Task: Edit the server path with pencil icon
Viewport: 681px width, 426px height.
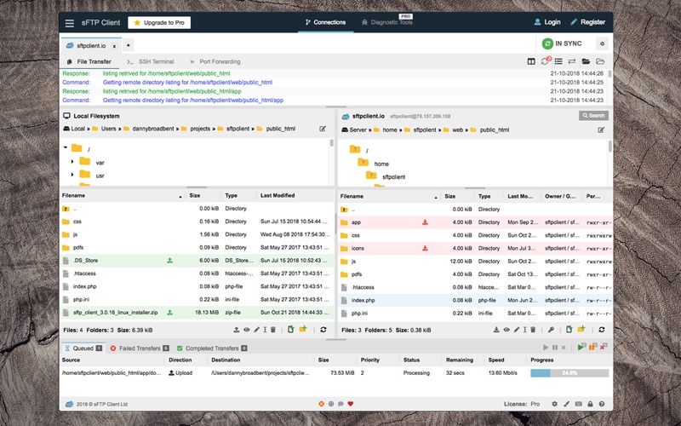Action: click(601, 130)
